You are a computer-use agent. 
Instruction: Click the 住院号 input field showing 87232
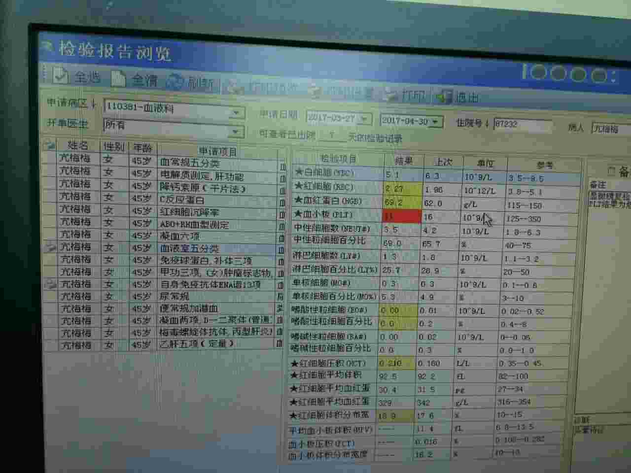pyautogui.click(x=522, y=124)
